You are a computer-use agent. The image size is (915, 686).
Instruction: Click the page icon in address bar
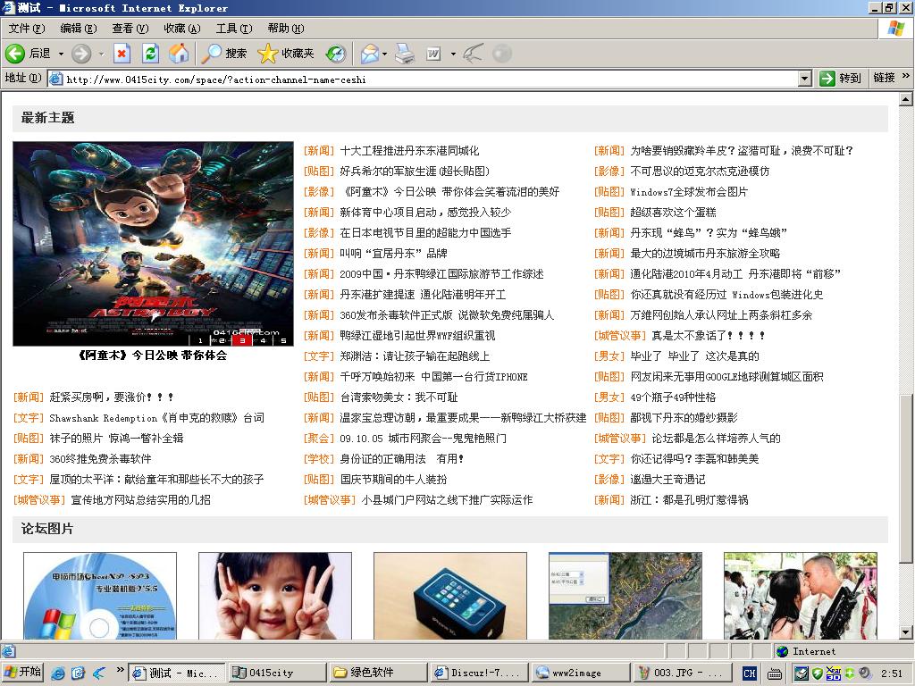point(56,79)
